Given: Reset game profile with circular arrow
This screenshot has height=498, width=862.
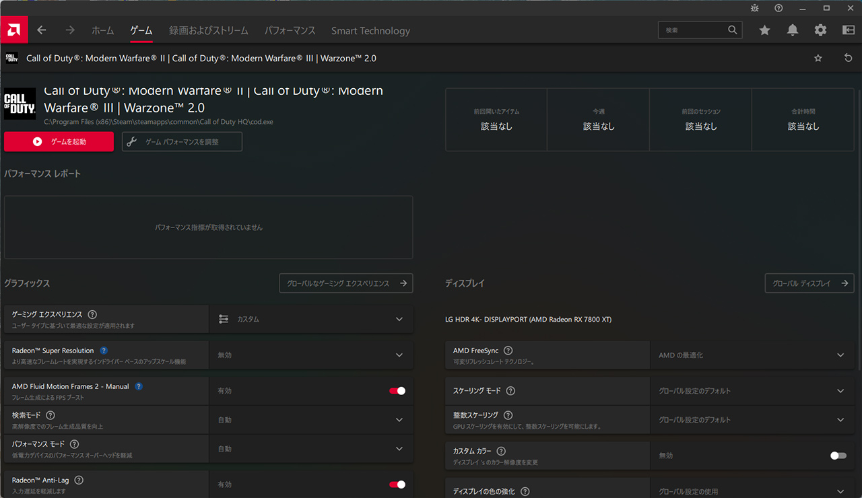Looking at the screenshot, I should (x=848, y=59).
